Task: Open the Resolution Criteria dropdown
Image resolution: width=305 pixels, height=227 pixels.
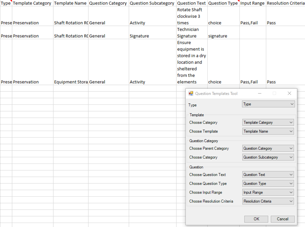Action: pos(268,201)
